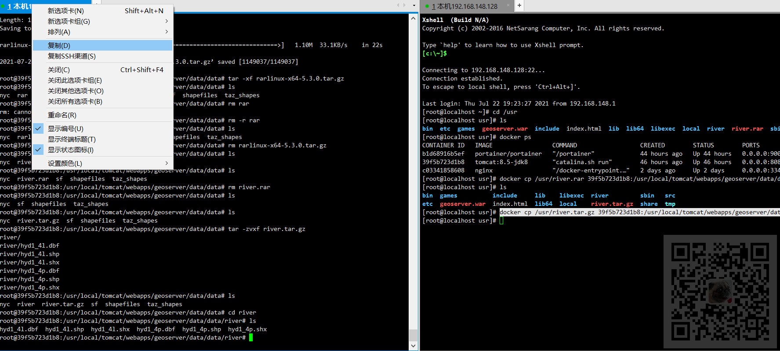Image resolution: width=780 pixels, height=351 pixels.
Task: Click 'river/hyd1_4l.dbf' line in left terminal
Action: 29,245
